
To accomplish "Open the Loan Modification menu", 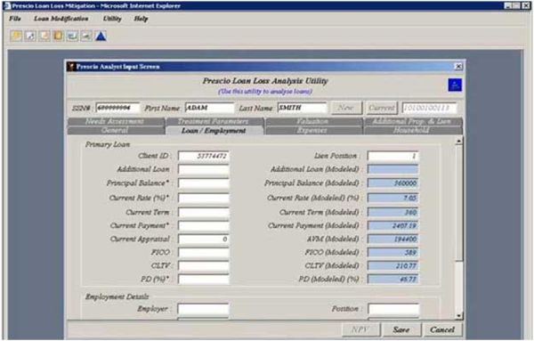I will pos(61,19).
